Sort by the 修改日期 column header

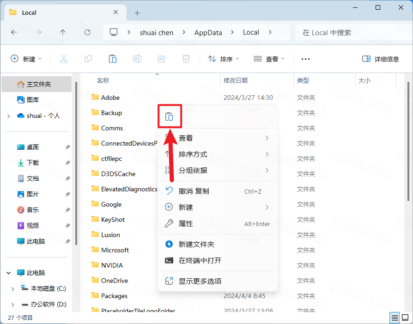click(236, 80)
